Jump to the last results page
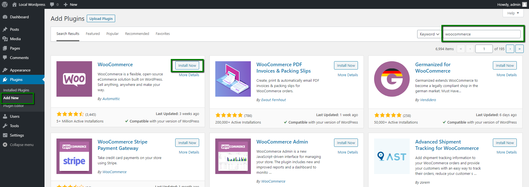The width and height of the screenshot is (529, 187). pyautogui.click(x=520, y=49)
